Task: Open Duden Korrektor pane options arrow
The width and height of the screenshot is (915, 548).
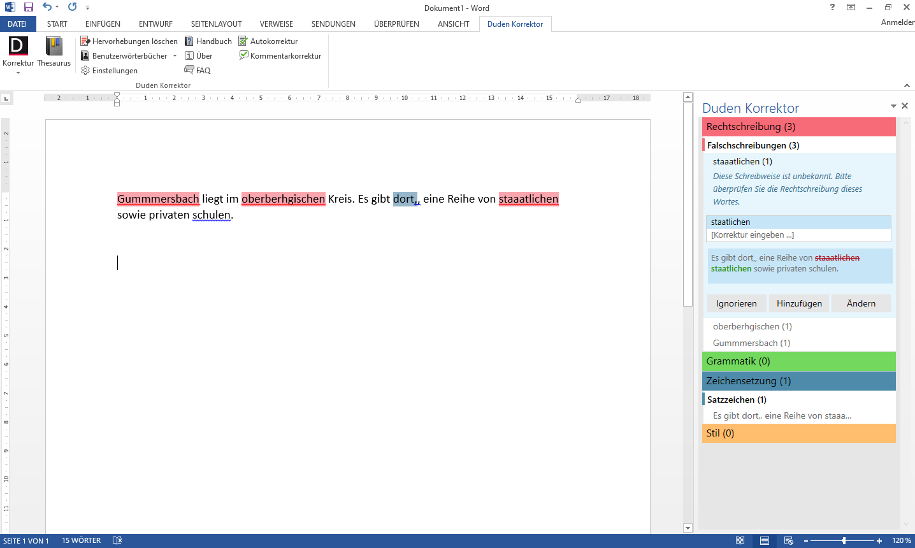Action: pyautogui.click(x=893, y=106)
